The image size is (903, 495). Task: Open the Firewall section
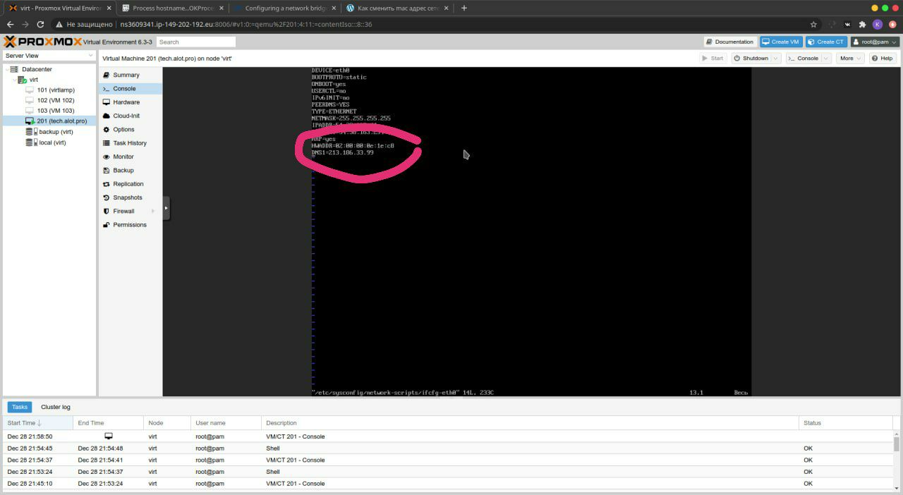[123, 211]
